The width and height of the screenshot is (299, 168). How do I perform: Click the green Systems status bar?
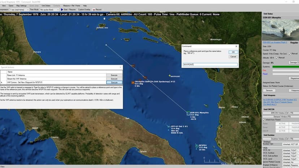pos(286,67)
